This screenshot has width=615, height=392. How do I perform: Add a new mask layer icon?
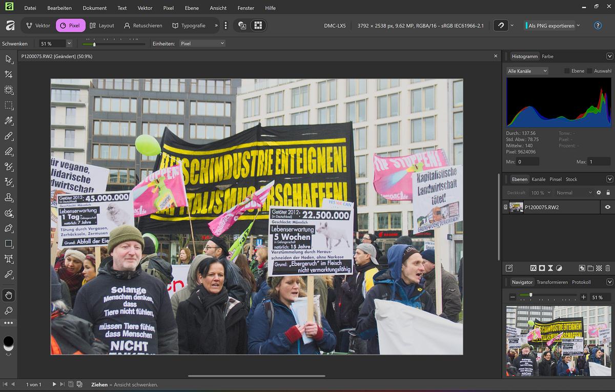542,268
